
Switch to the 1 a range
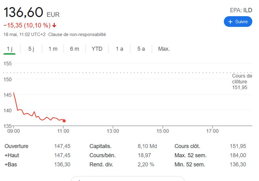(119, 49)
